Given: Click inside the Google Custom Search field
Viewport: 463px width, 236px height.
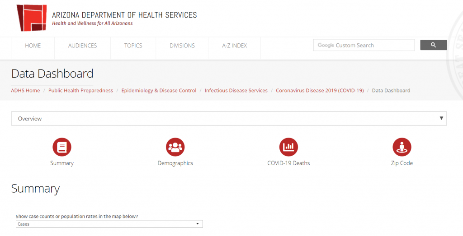Looking at the screenshot, I should click(x=364, y=45).
